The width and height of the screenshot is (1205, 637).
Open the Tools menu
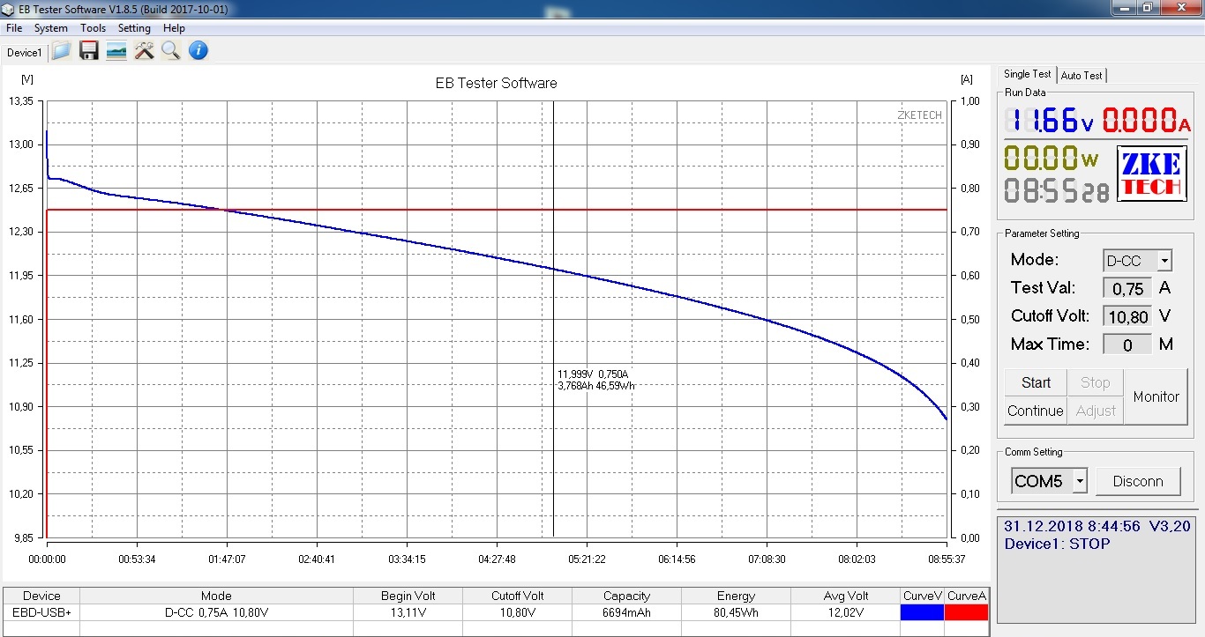click(93, 28)
